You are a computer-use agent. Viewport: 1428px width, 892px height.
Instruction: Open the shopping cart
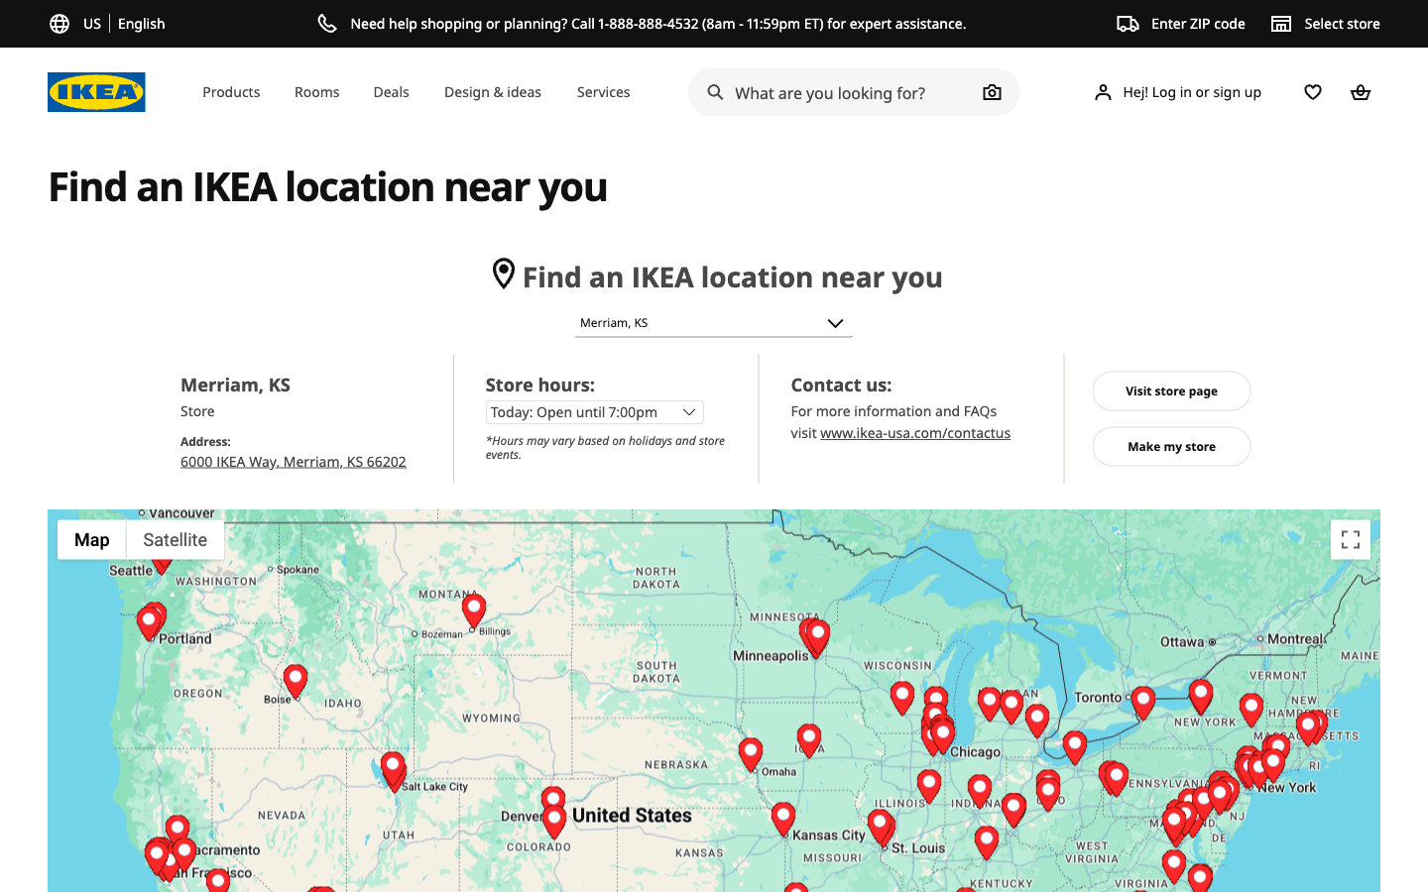[1360, 91]
